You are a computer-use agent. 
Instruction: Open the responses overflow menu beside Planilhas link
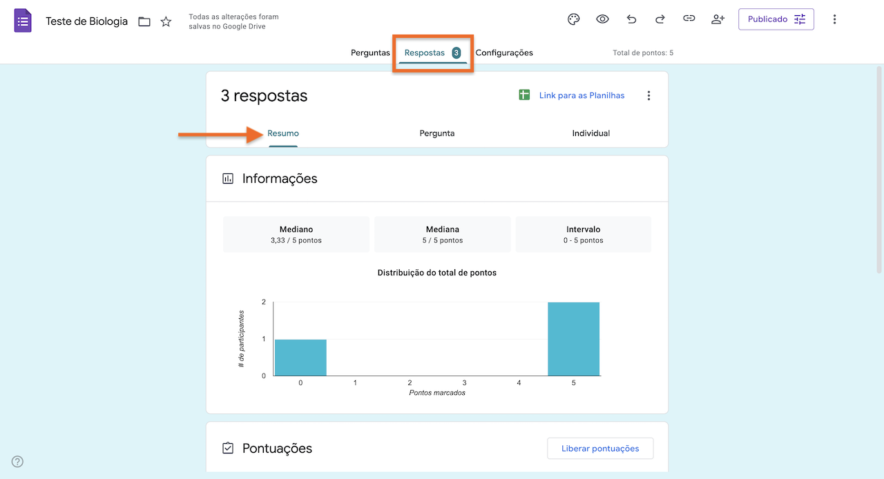coord(648,95)
